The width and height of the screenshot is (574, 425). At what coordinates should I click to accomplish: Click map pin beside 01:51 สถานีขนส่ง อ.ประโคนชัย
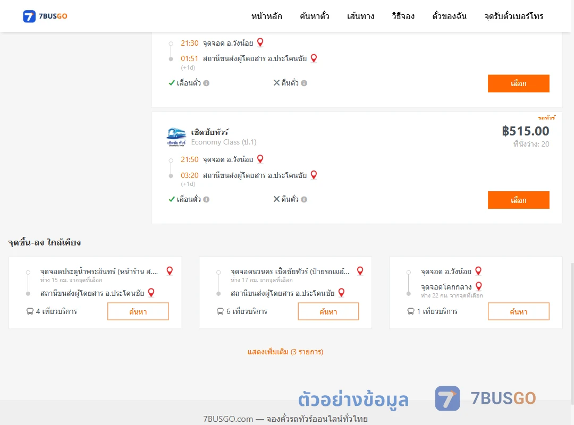[x=314, y=58]
